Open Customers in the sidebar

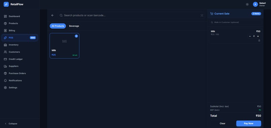[20, 52]
